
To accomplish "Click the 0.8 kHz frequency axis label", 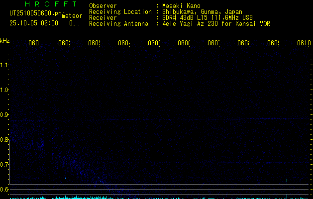I will point(5,140).
